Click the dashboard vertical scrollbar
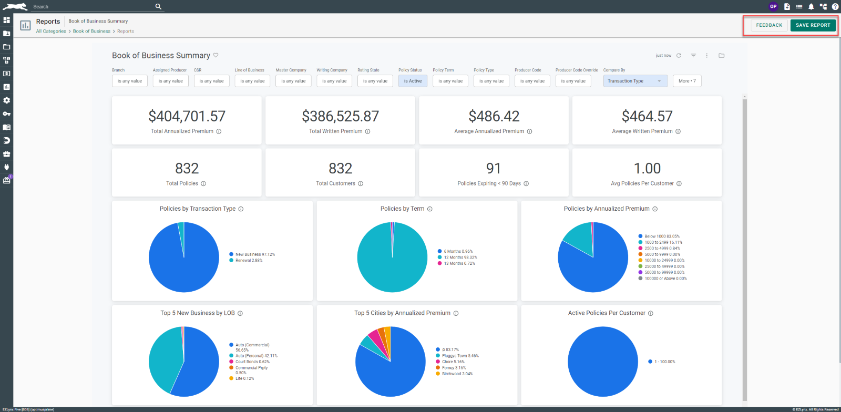This screenshot has width=841, height=412. pyautogui.click(x=744, y=249)
